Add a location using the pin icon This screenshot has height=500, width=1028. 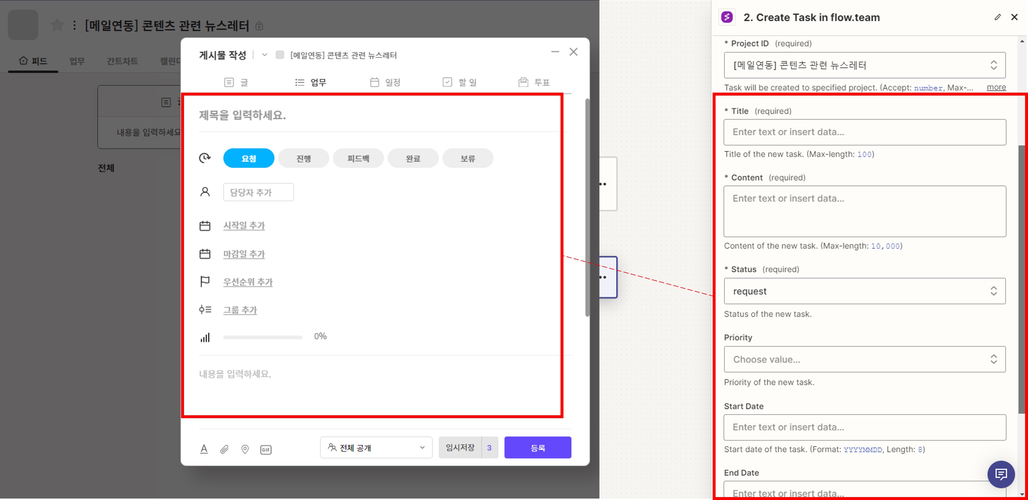245,449
